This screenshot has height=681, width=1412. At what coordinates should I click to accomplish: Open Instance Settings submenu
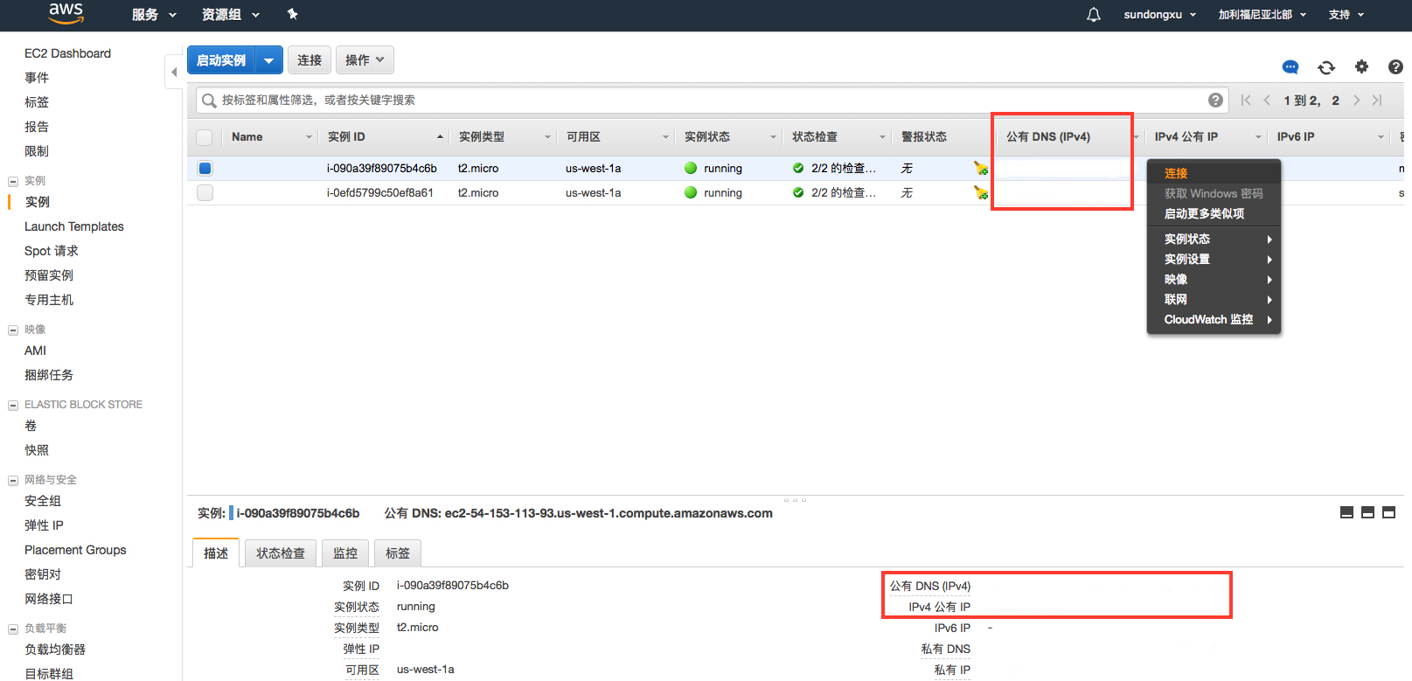tap(1214, 259)
